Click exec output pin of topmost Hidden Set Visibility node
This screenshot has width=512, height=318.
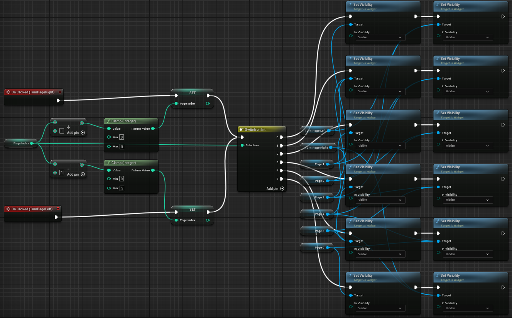point(503,17)
